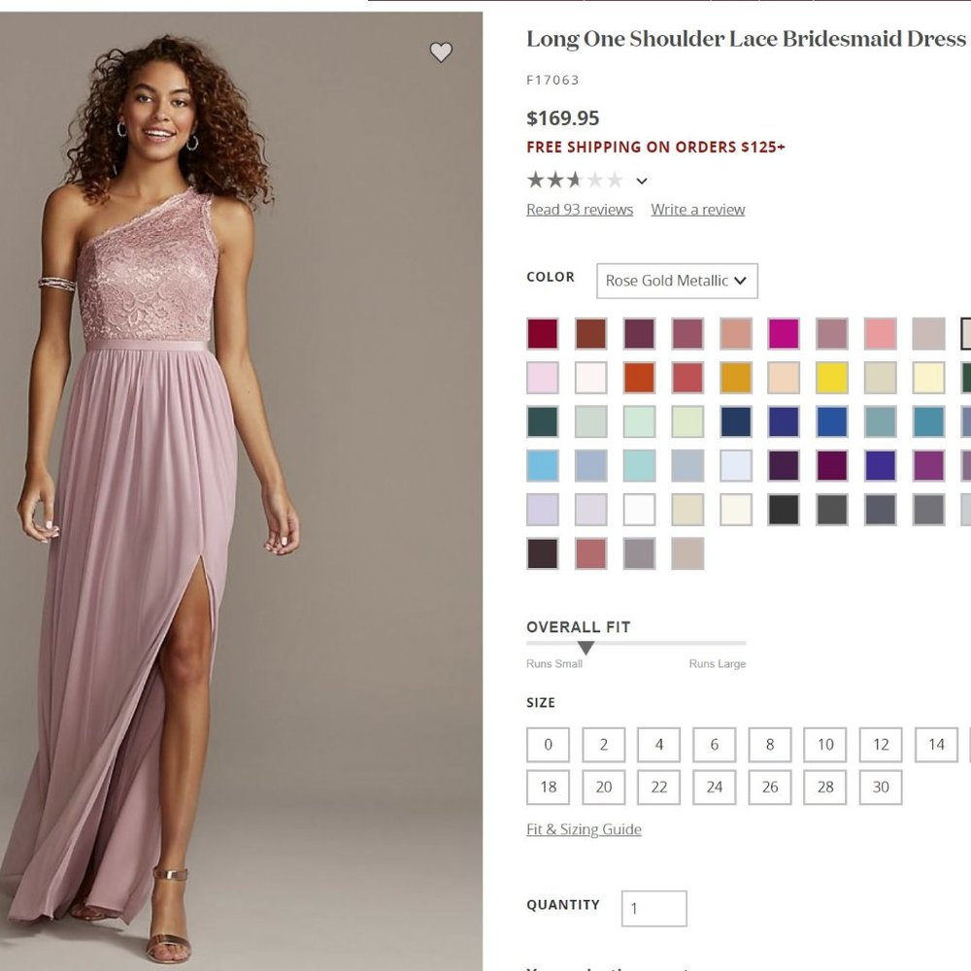Click the quantity input field
The image size is (971, 971).
click(653, 908)
